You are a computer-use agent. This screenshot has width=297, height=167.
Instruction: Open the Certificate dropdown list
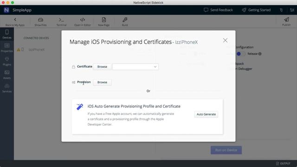pyautogui.click(x=136, y=67)
